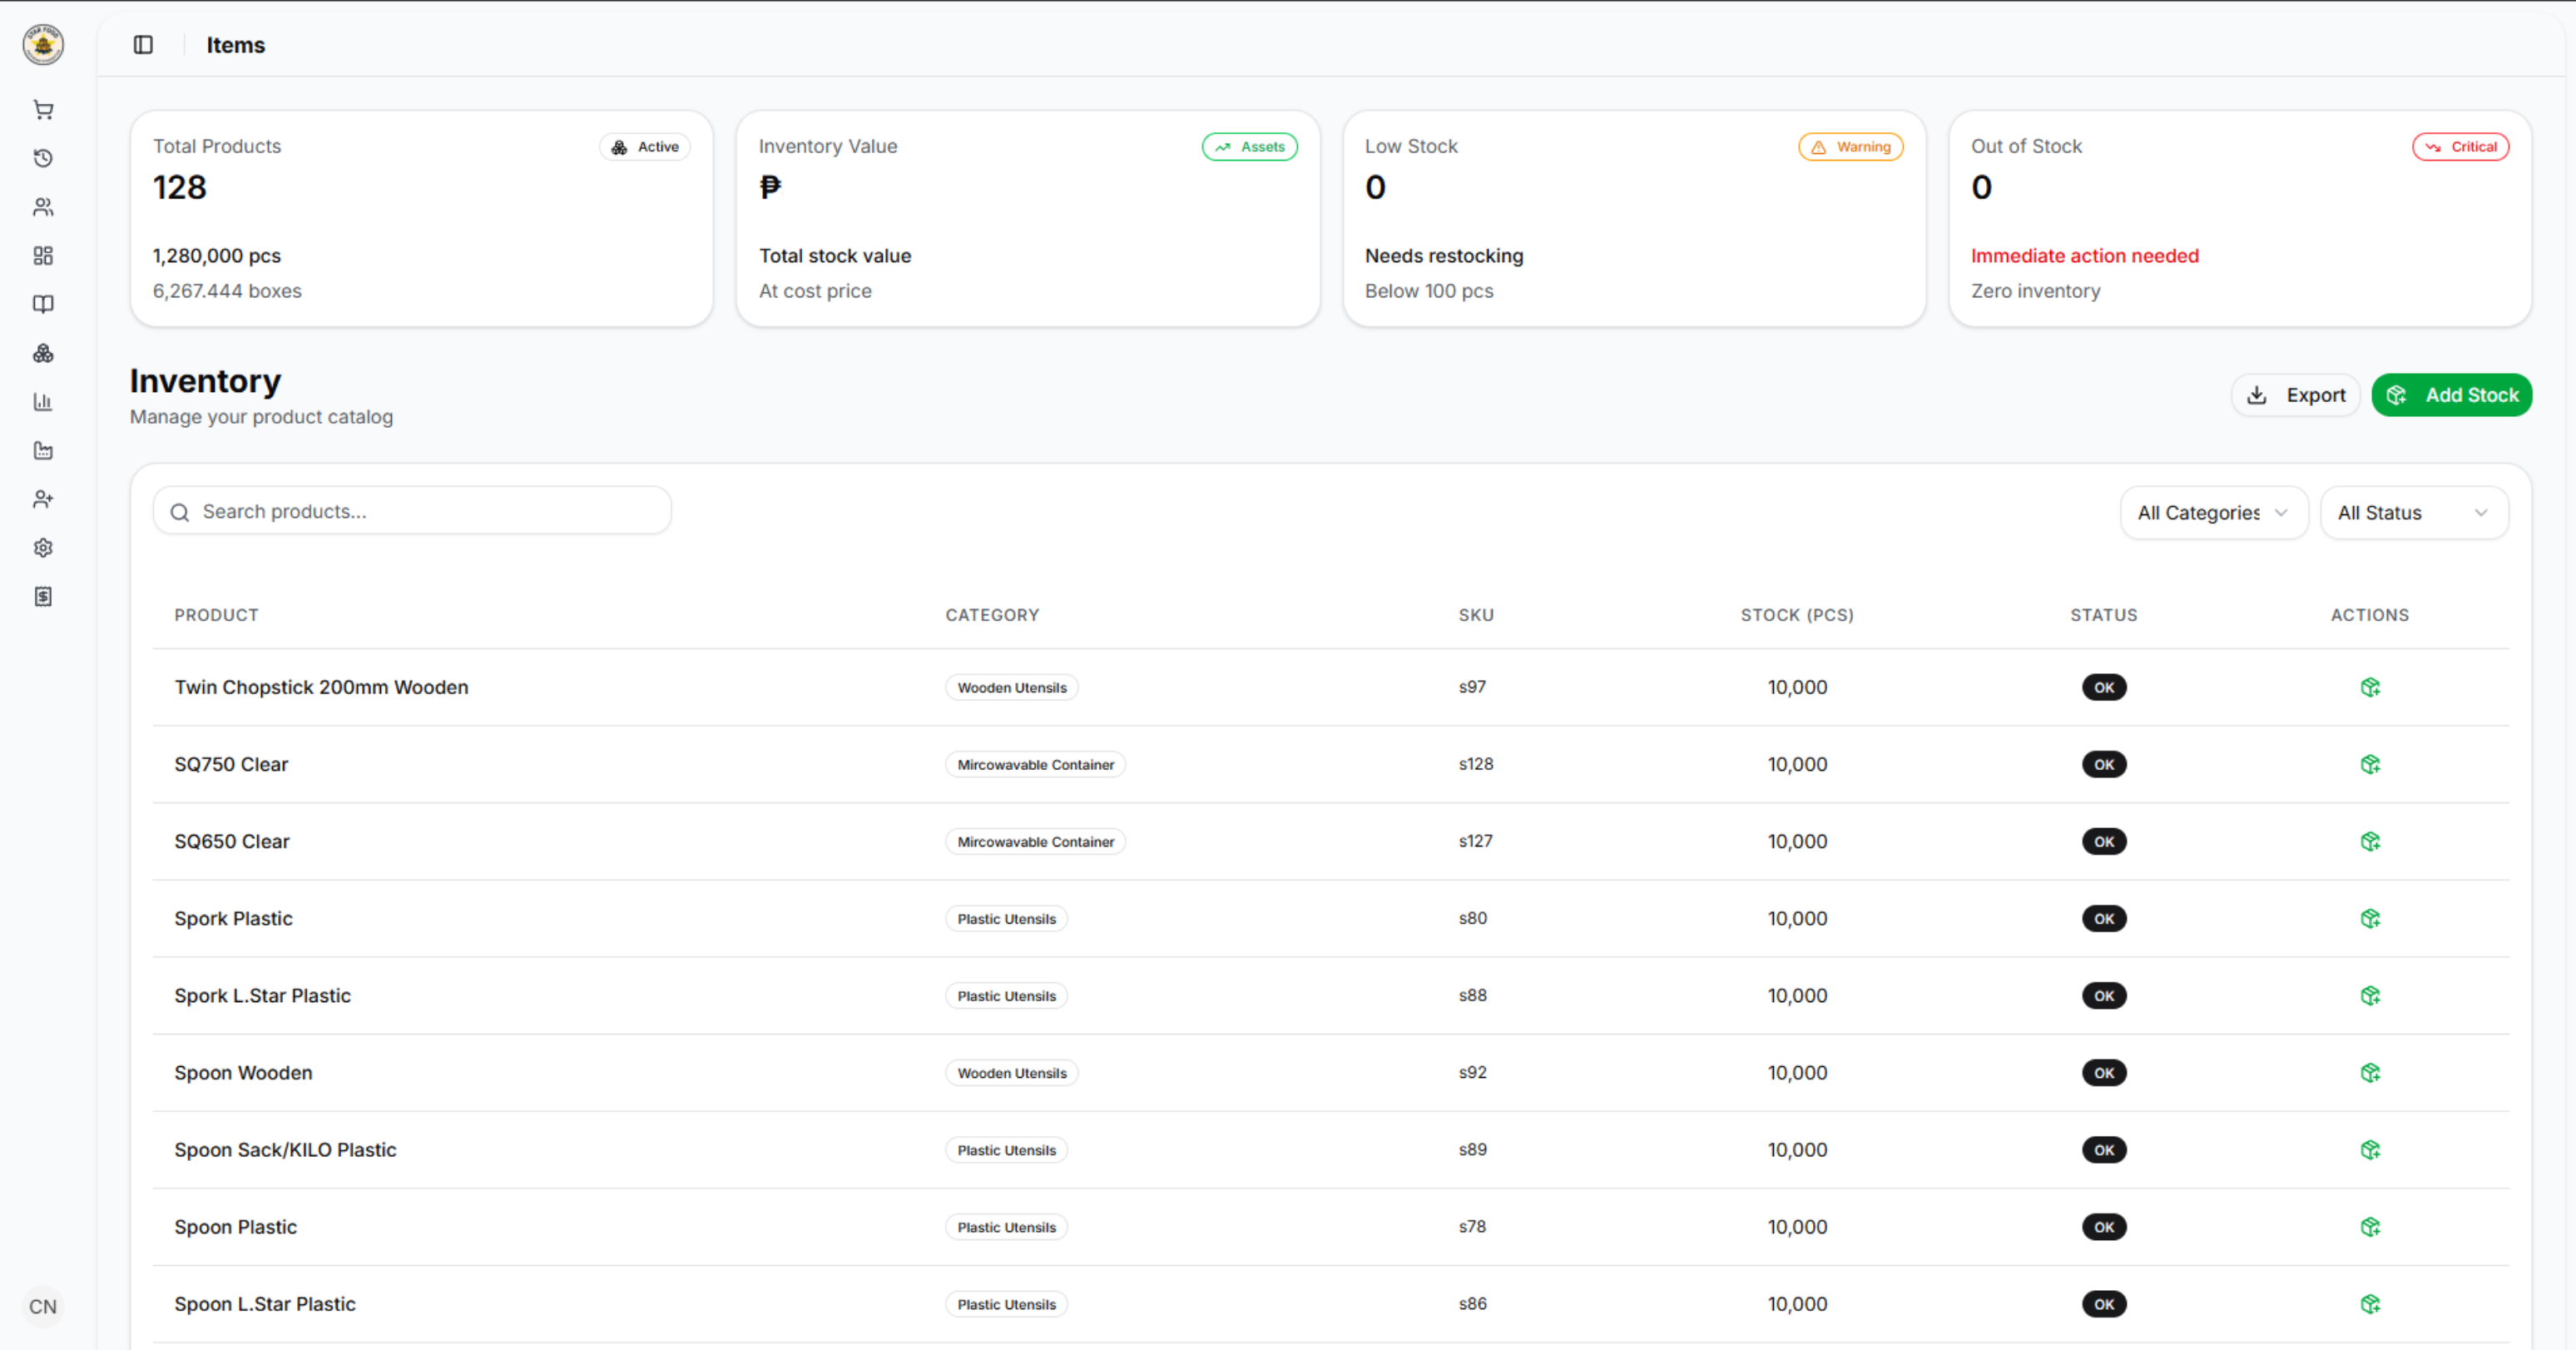
Task: Click add-stock icon for Spoon Plastic row
Action: 2370,1227
